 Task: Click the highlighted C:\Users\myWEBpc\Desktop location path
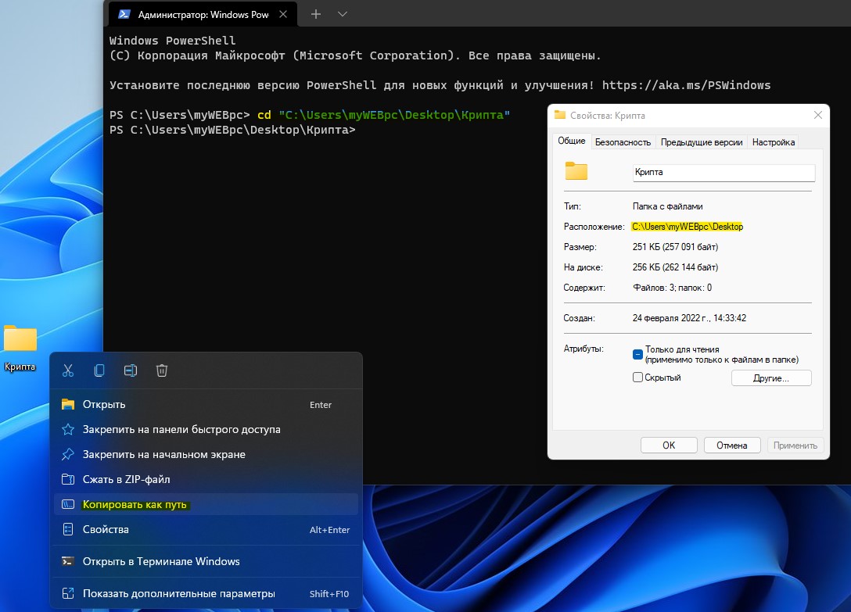pos(687,227)
